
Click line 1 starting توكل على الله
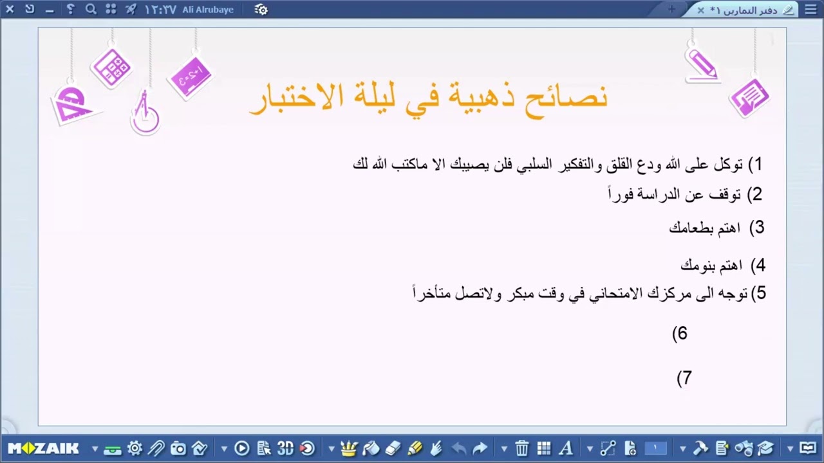coord(557,164)
